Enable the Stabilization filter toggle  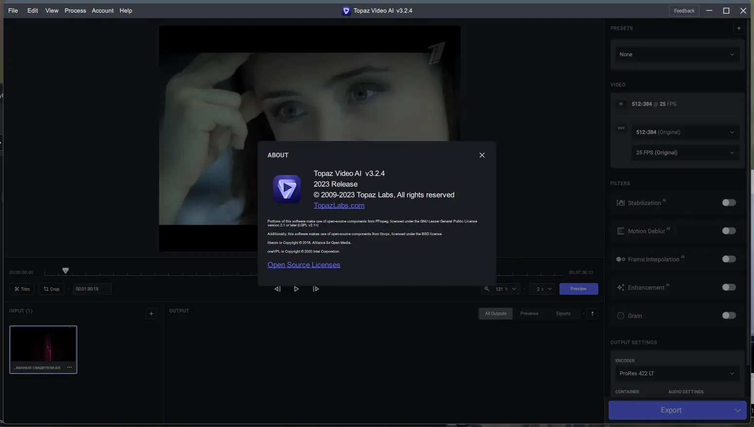tap(729, 203)
